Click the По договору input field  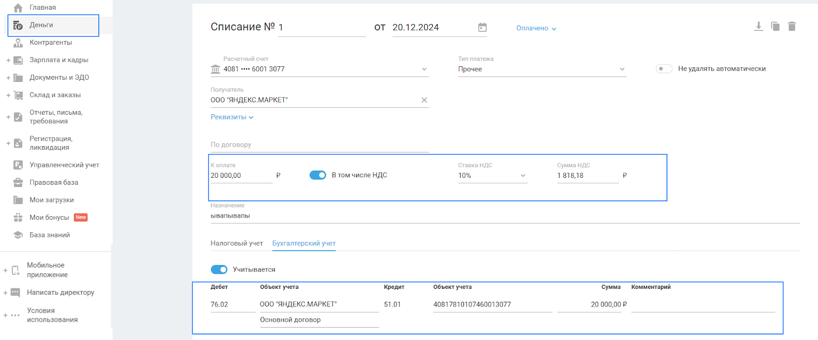[319, 145]
